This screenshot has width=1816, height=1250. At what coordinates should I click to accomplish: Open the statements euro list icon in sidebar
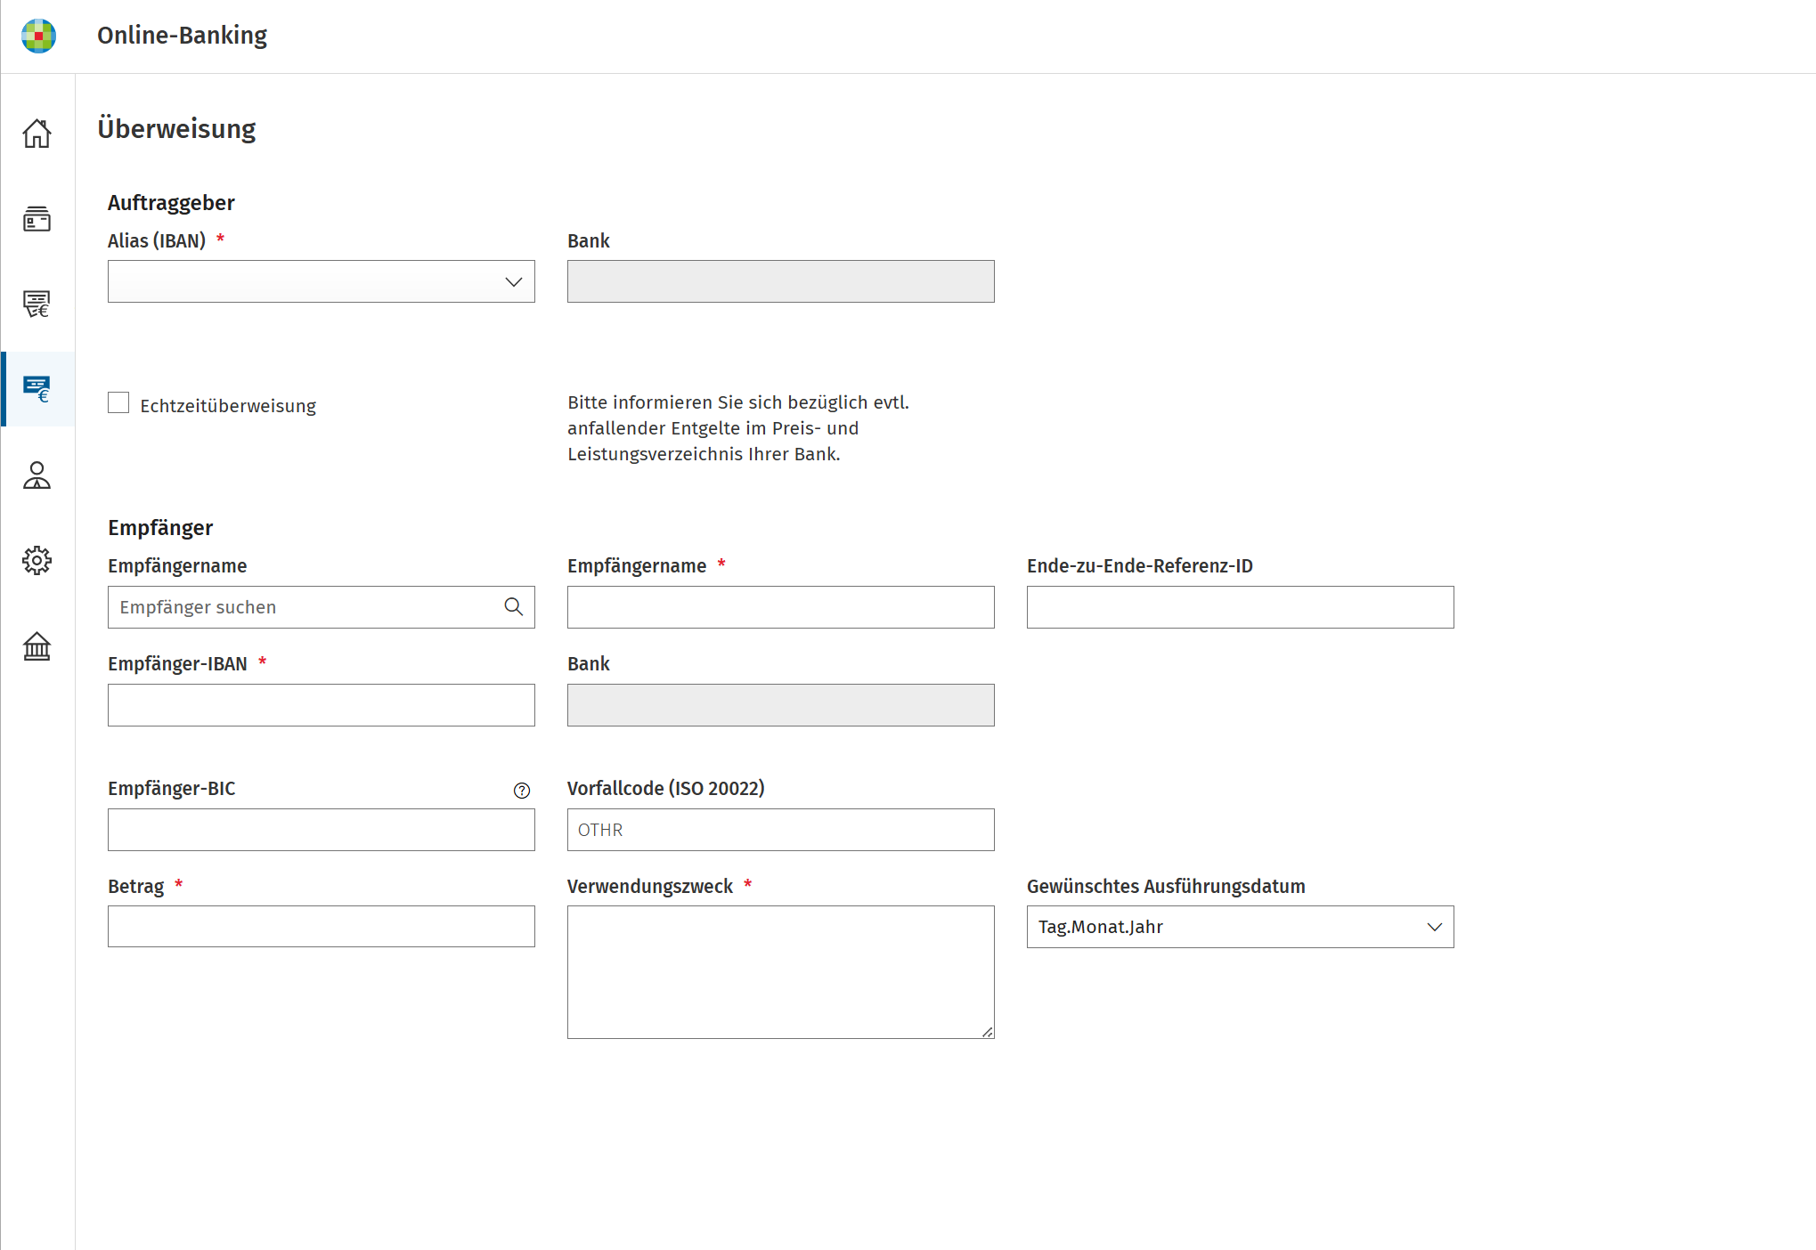[37, 304]
